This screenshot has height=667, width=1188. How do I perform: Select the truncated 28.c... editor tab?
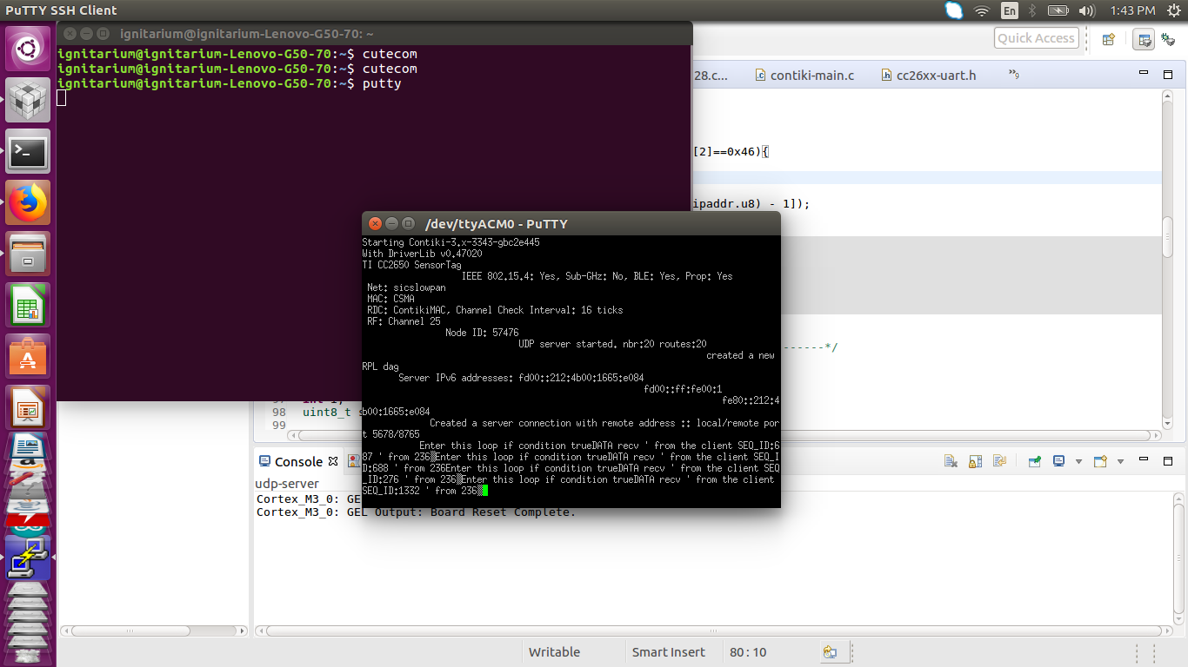pos(711,76)
